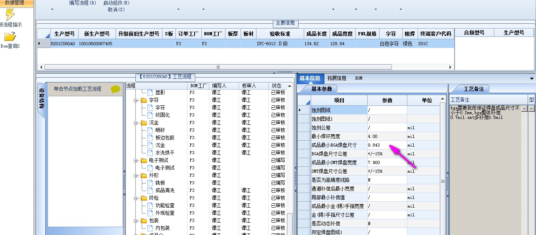Click the 外观检查 document node icon

pos(150,213)
